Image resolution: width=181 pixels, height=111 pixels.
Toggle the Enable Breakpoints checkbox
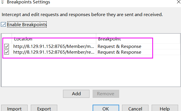coord(3,24)
